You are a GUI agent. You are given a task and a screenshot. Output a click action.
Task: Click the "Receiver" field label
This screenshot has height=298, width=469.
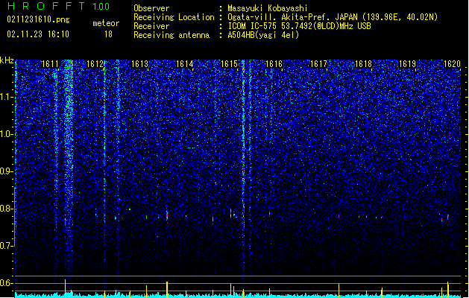151,26
